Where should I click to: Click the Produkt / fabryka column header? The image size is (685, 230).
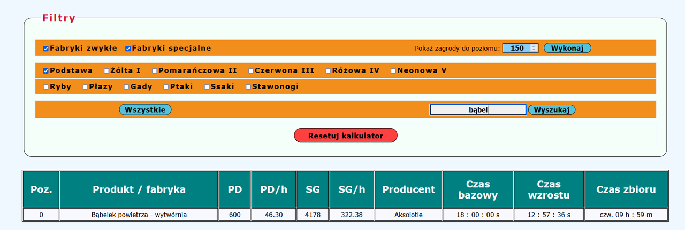pyautogui.click(x=139, y=189)
